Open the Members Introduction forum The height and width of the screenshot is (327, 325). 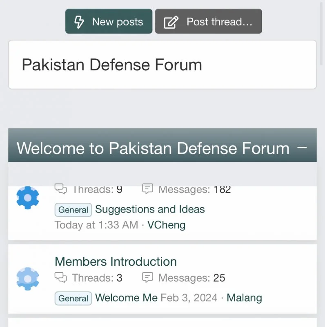pyautogui.click(x=116, y=262)
